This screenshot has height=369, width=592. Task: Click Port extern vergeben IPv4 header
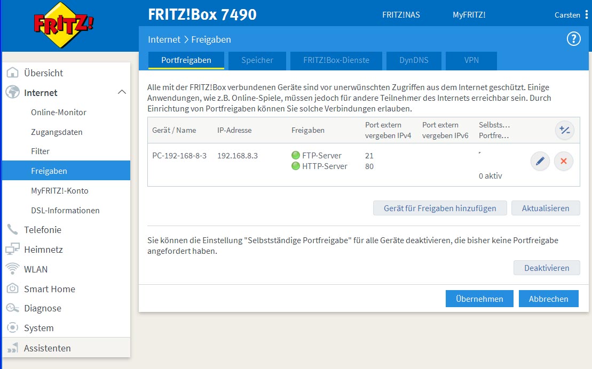(x=388, y=130)
